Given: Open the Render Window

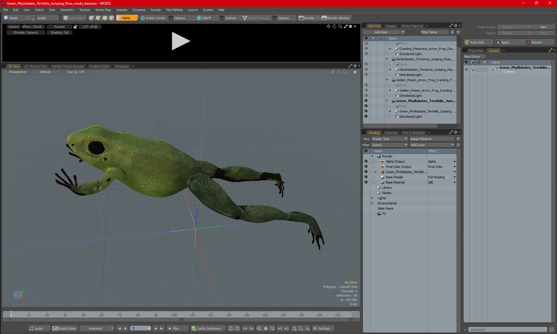Looking at the screenshot, I should [336, 18].
